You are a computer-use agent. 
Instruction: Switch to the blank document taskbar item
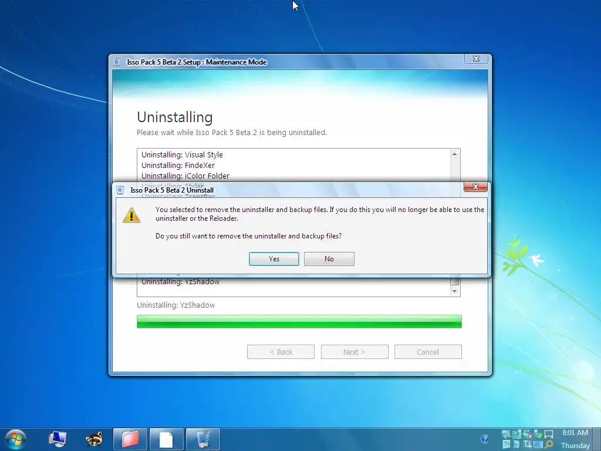pos(166,439)
